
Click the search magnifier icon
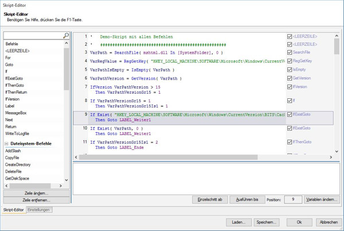click(66, 35)
